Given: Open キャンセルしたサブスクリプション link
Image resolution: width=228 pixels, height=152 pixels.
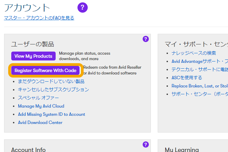Looking at the screenshot, I should pyautogui.click(x=53, y=89).
